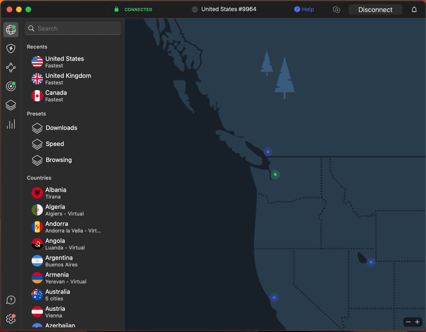Open the globe server map sidebar icon
This screenshot has height=332, width=426.
[11, 30]
